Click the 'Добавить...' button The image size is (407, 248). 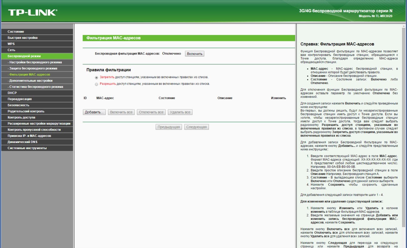(x=94, y=112)
